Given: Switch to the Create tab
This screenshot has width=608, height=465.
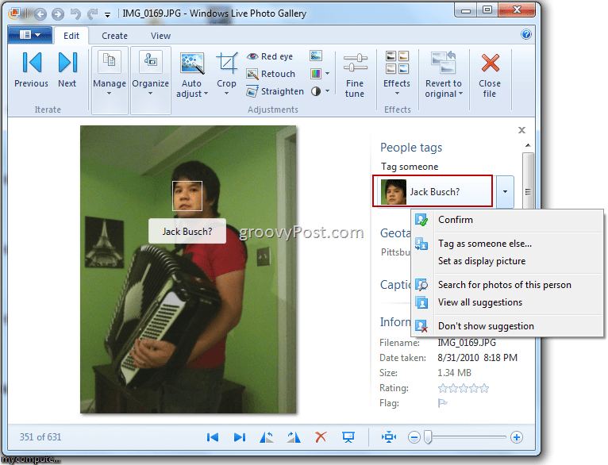Looking at the screenshot, I should [x=115, y=36].
